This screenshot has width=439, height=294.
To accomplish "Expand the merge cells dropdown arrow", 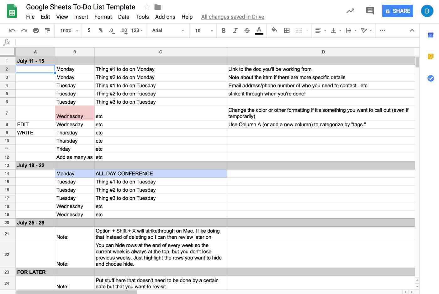I will (307, 30).
